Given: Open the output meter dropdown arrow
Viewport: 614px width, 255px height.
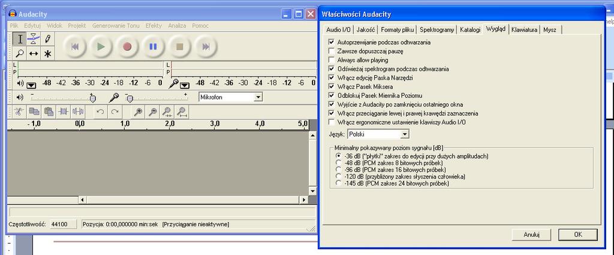Looking at the screenshot, I should 31,85.
